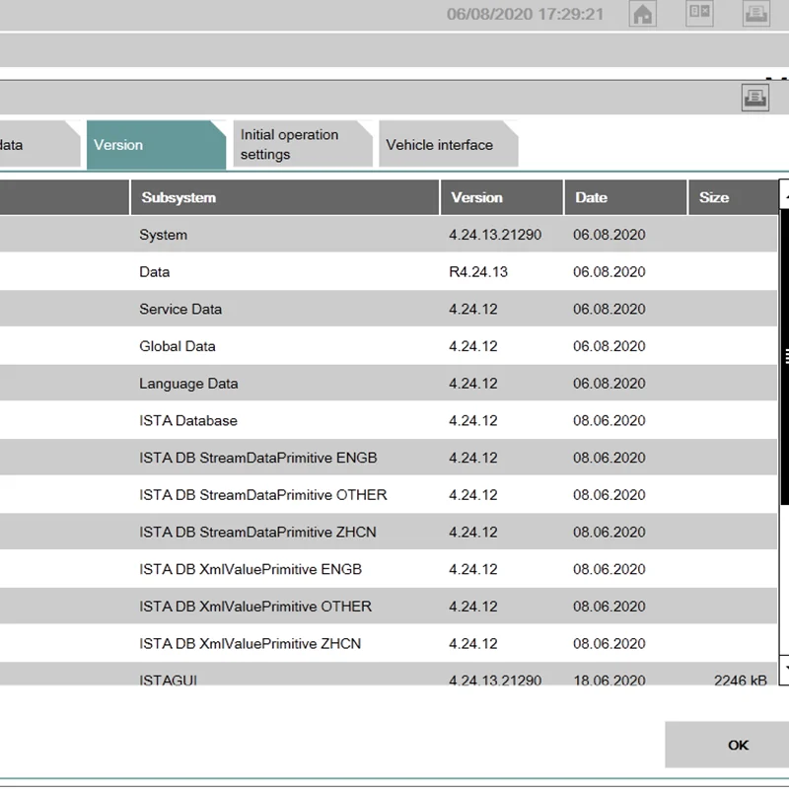
Task: Click the dialog's print icon
Action: click(x=755, y=98)
